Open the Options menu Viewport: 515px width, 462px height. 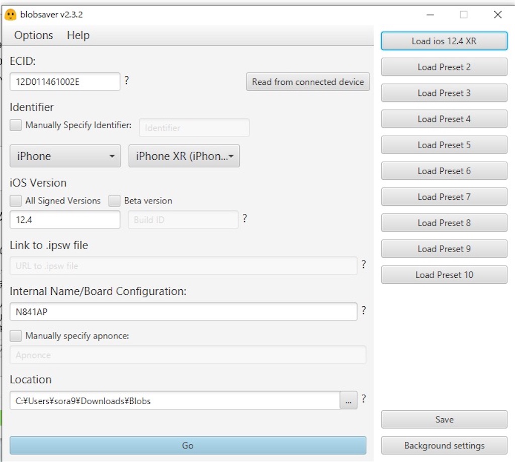pos(34,35)
